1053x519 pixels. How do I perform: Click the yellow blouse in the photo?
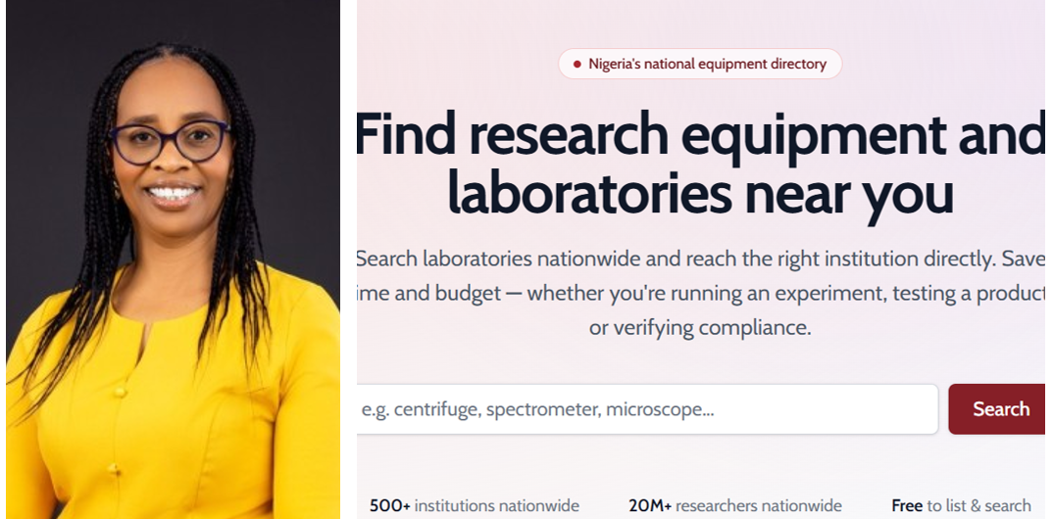coord(175,402)
